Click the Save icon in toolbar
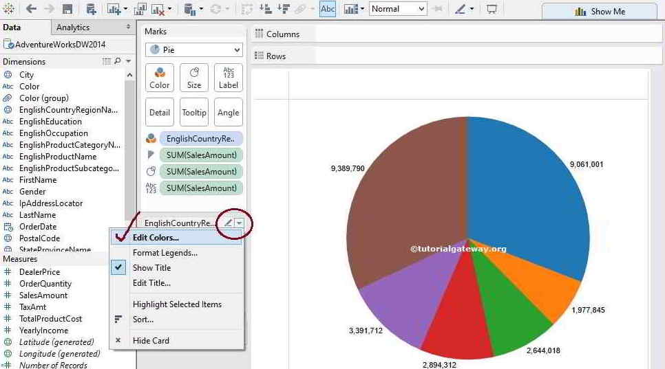Viewport: 665px width, 369px height. pos(67,9)
